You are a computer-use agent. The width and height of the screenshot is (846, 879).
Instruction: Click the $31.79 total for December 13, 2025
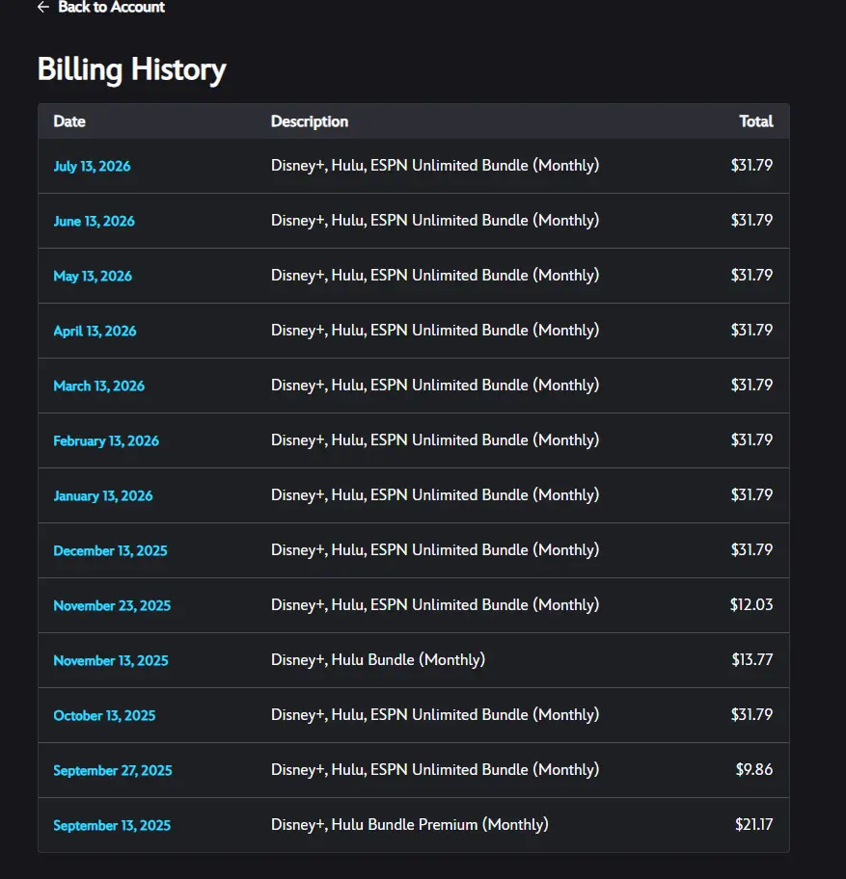(x=751, y=549)
